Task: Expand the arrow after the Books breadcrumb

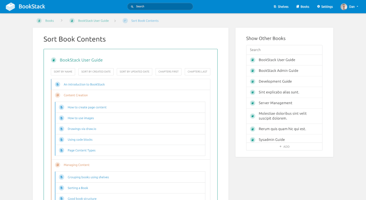Action: pos(62,21)
